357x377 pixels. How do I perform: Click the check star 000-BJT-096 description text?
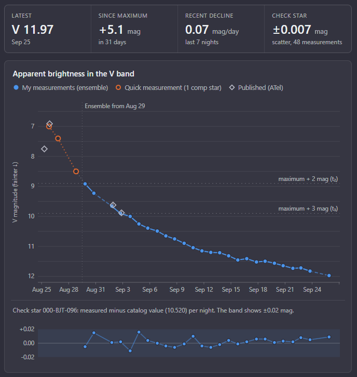click(x=153, y=310)
